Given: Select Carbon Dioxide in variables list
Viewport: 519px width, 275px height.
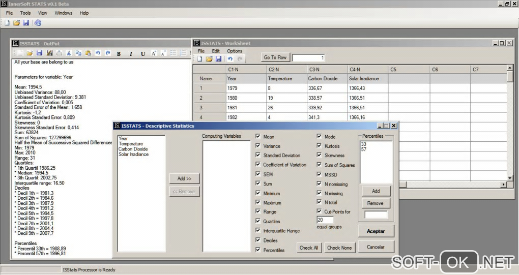Looking at the screenshot, I should click(x=133, y=149).
